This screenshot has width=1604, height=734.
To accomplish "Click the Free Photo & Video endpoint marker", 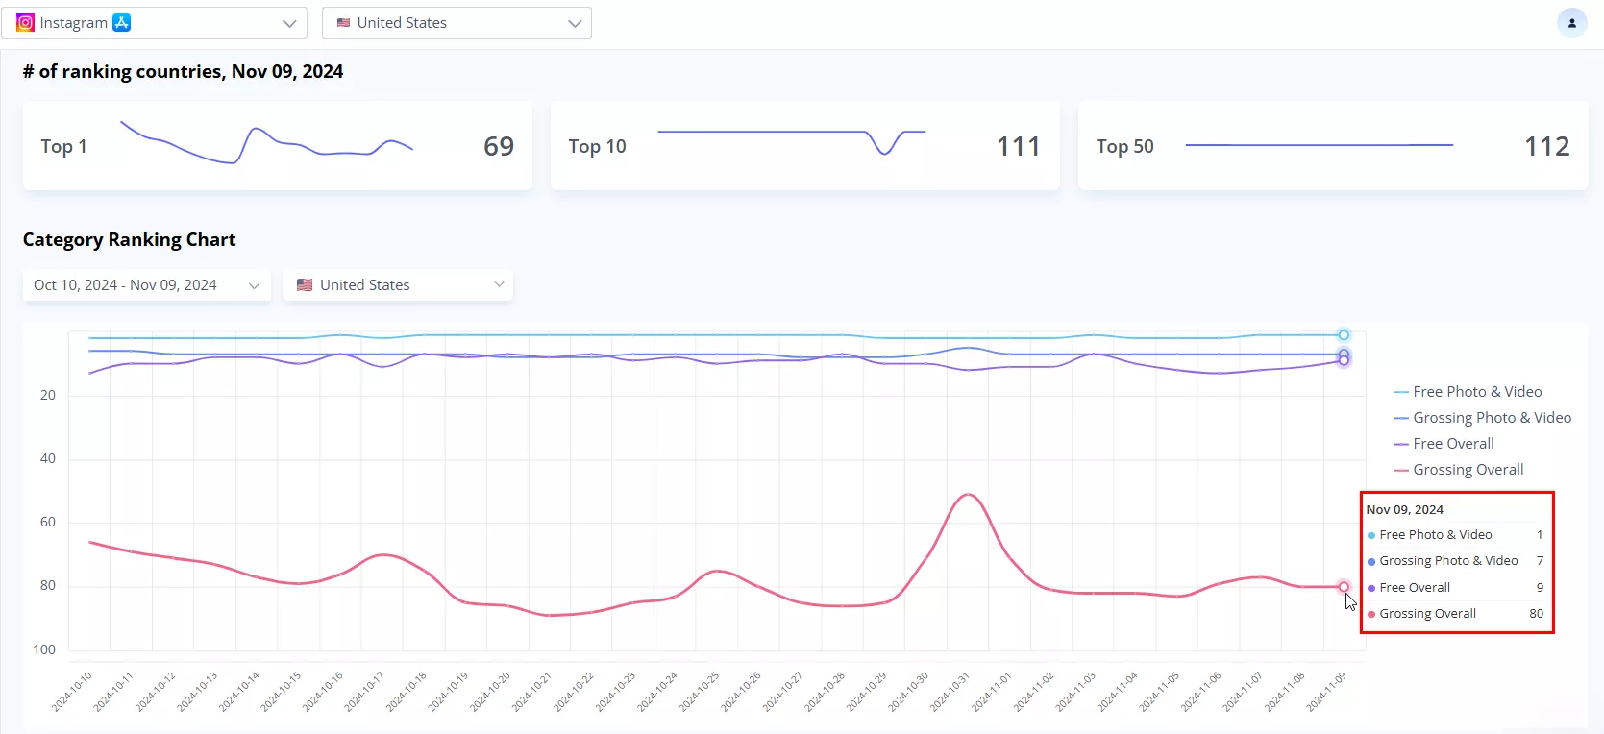I will tap(1344, 335).
